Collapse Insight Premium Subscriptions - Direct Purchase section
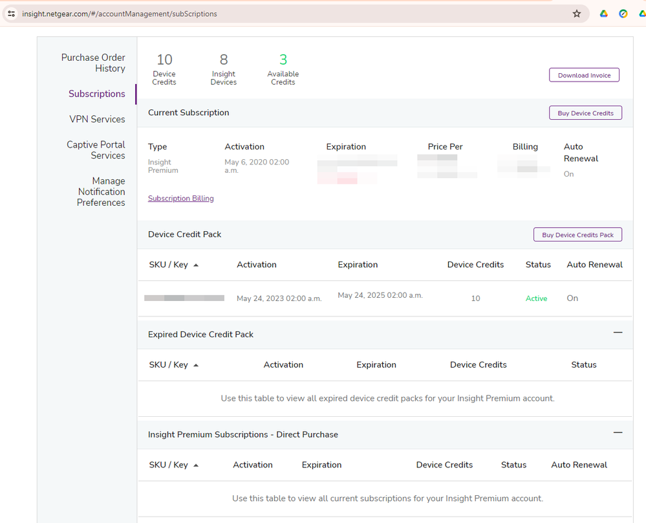Screen dimensions: 646x523 pyautogui.click(x=618, y=432)
